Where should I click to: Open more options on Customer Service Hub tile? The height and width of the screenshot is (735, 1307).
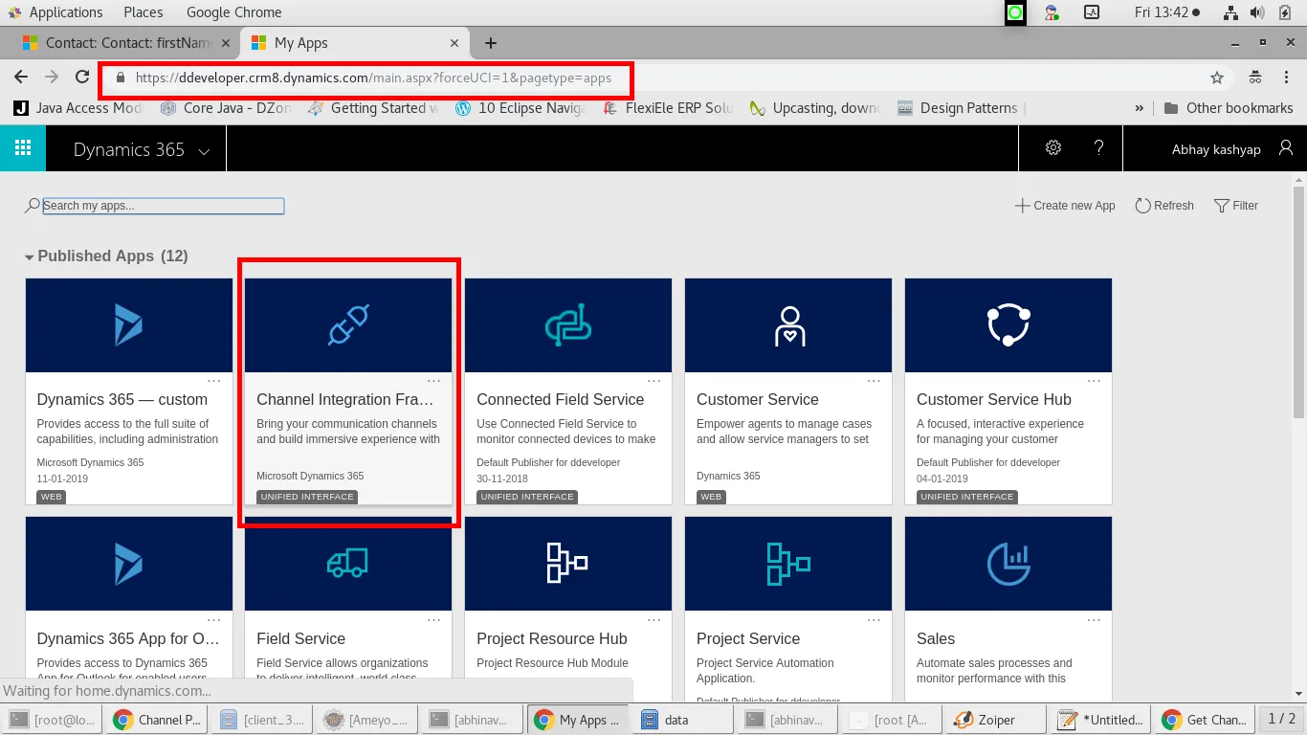point(1095,381)
